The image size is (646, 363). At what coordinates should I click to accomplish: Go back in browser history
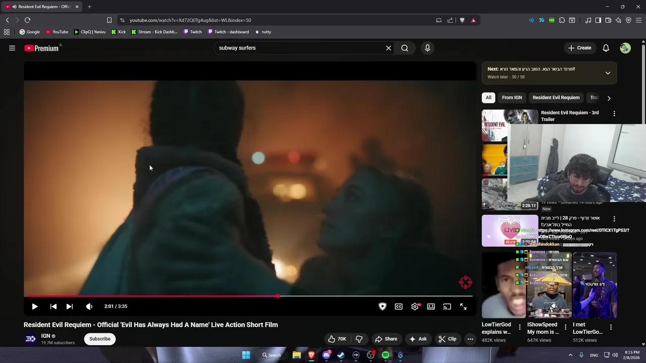point(7,20)
